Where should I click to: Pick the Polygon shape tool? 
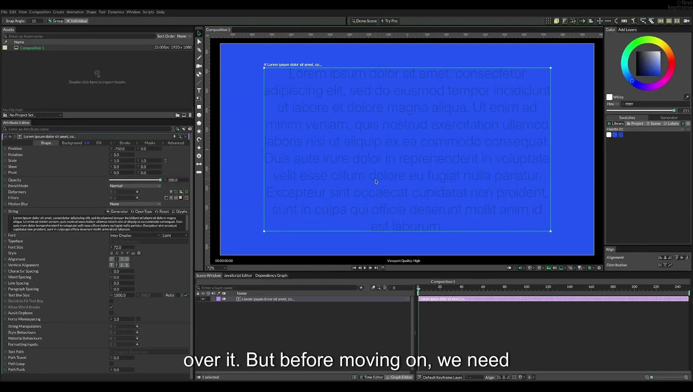(199, 123)
